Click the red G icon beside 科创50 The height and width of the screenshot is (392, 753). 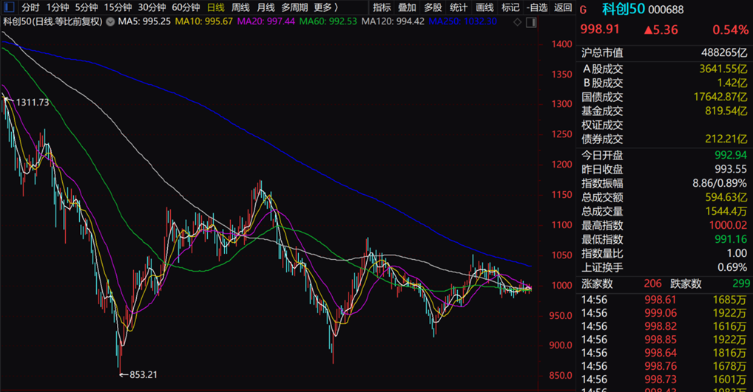click(584, 10)
